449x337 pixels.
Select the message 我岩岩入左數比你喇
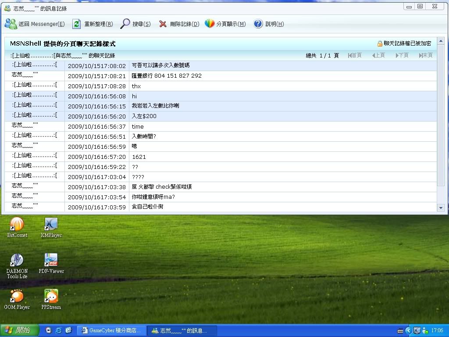[x=156, y=106]
